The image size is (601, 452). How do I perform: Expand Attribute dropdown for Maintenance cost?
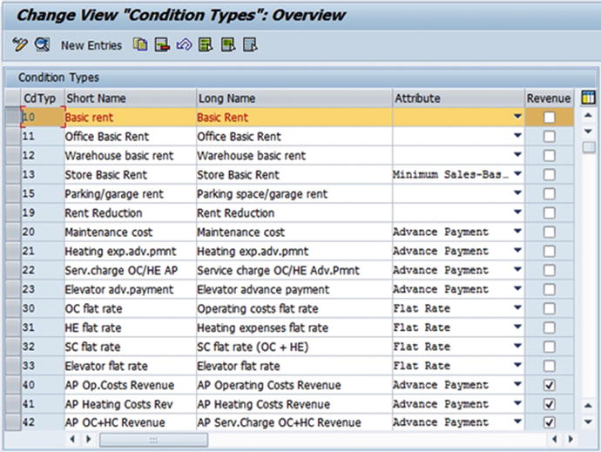click(517, 233)
